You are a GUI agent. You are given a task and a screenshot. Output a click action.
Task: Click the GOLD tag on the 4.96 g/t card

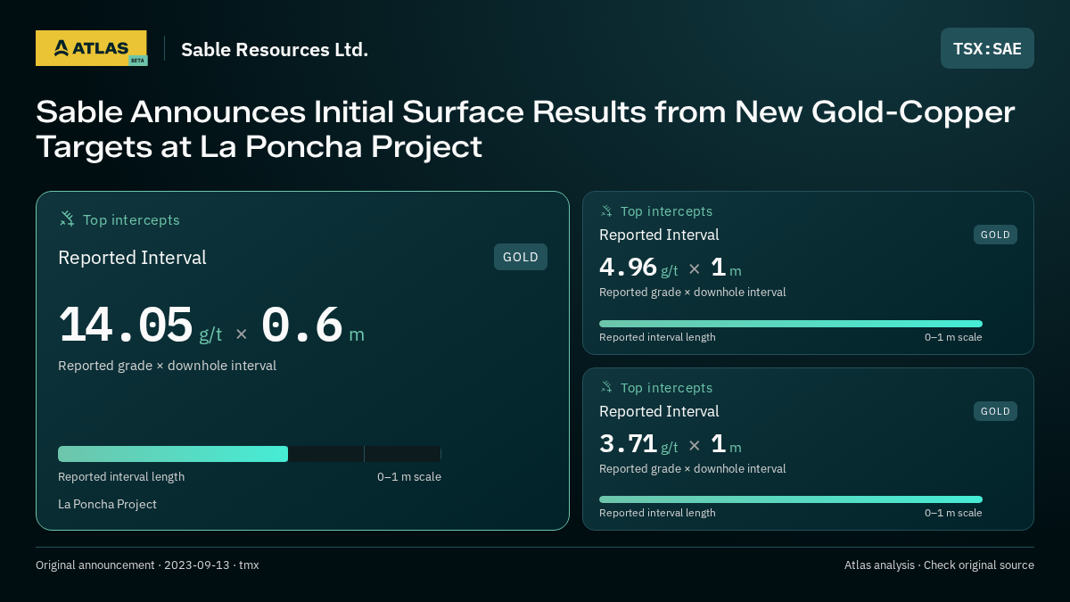point(995,235)
